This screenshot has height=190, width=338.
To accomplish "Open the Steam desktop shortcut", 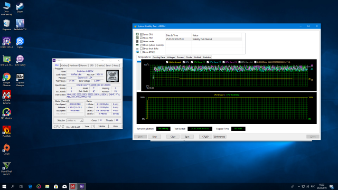I will [x=20, y=7].
